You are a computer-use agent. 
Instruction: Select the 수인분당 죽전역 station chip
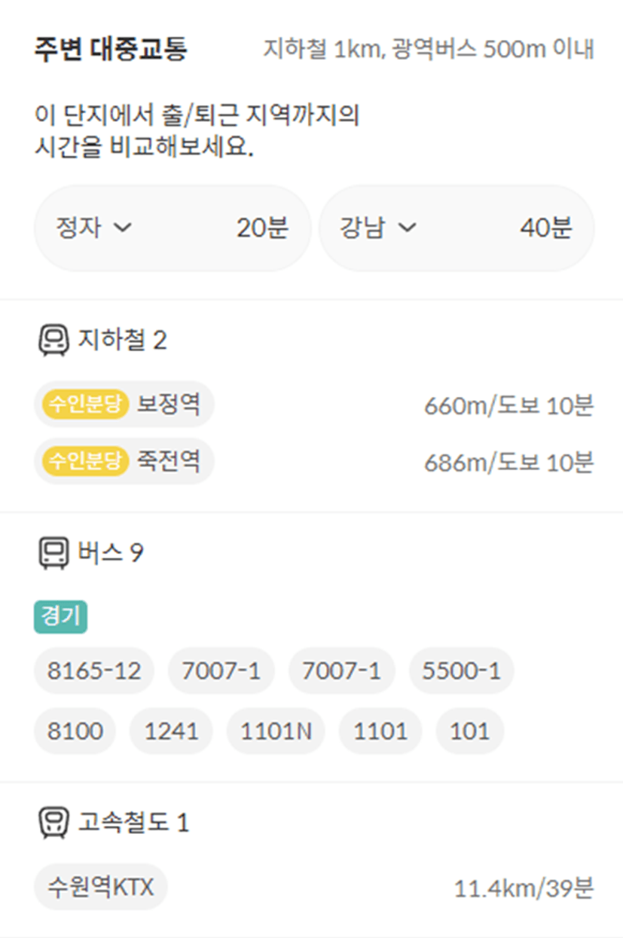[124, 461]
